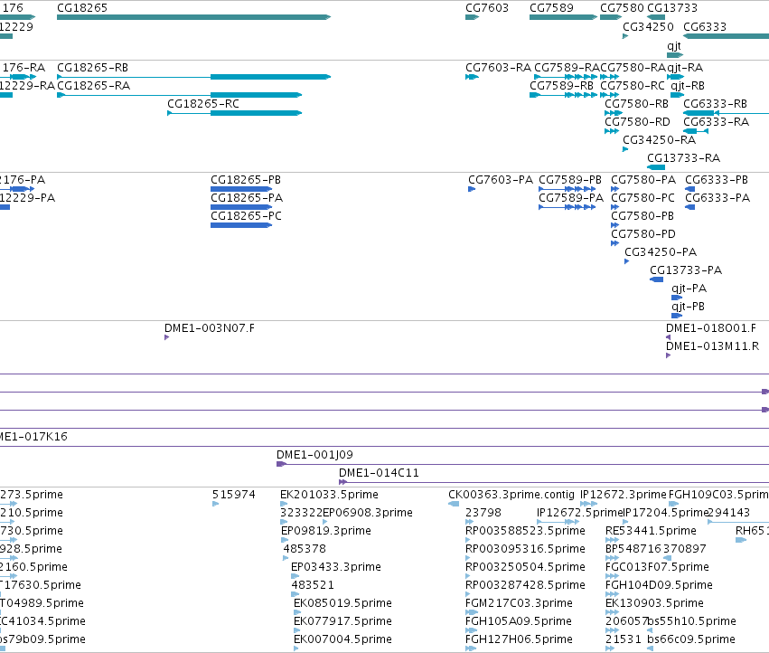Select the EK077917.5prime EST label
This screenshot has width=769, height=653.
click(x=342, y=621)
